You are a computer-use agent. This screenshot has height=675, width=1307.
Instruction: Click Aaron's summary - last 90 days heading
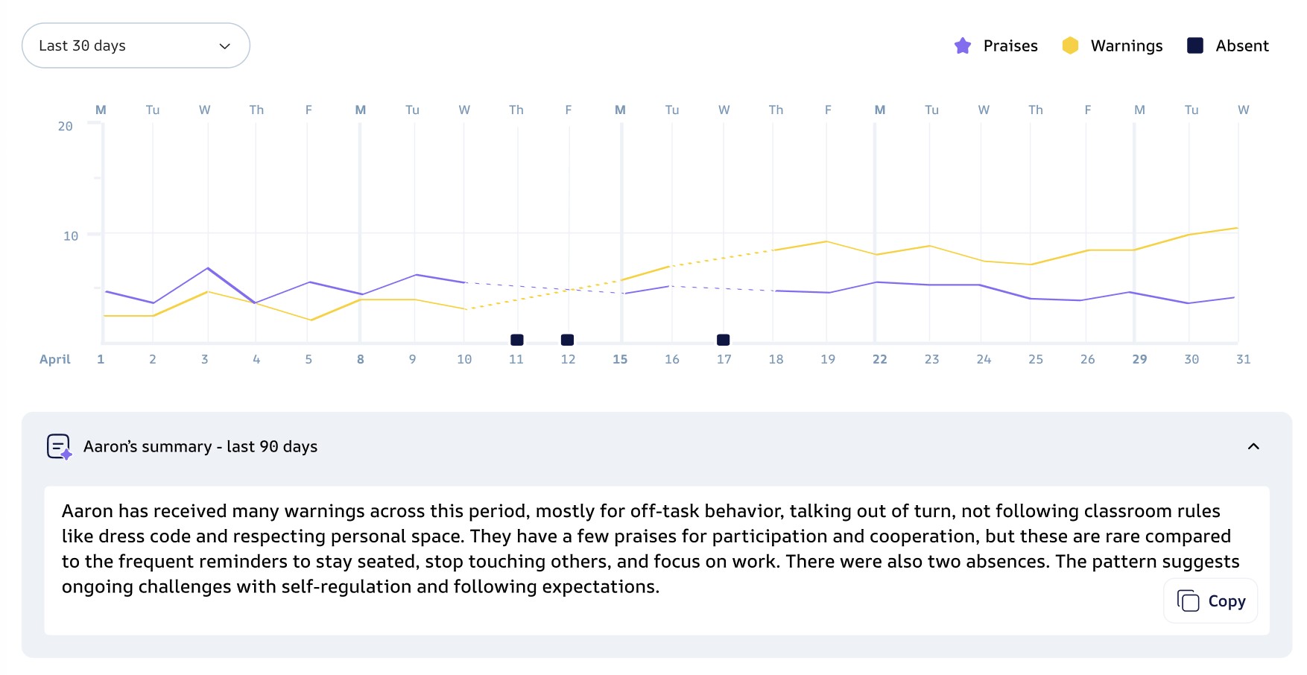point(200,446)
